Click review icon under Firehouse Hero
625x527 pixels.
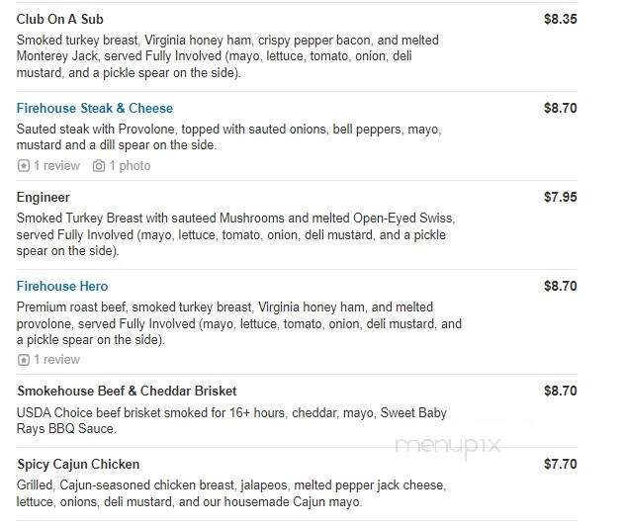click(23, 360)
